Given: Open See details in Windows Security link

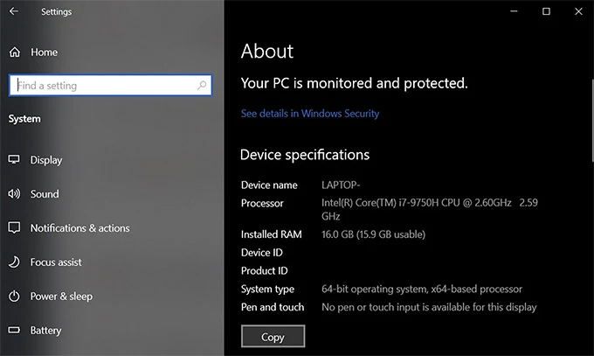Looking at the screenshot, I should [x=310, y=114].
